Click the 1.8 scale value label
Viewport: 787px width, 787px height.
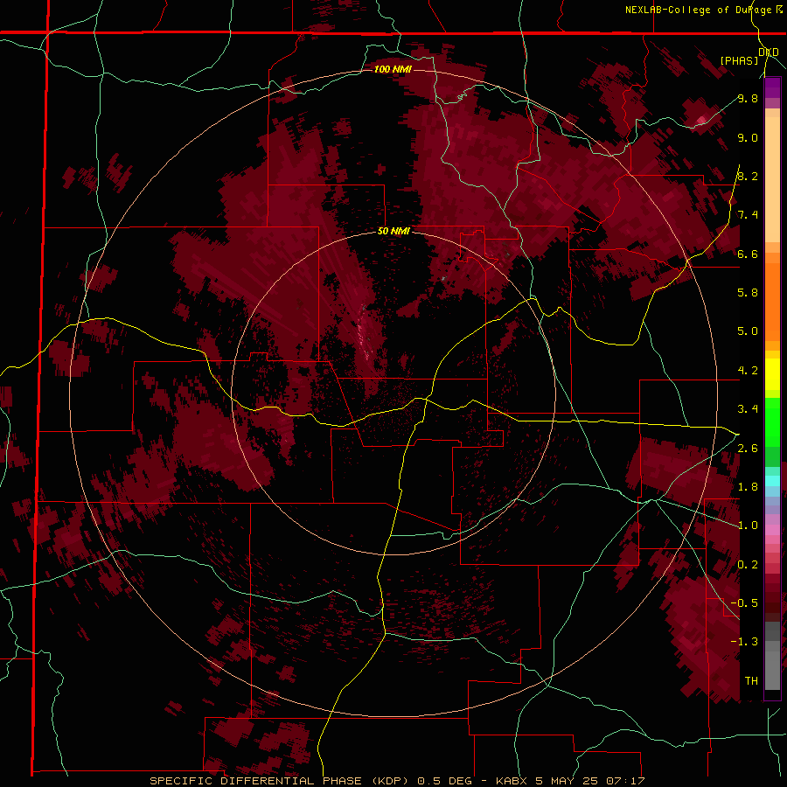pyautogui.click(x=748, y=487)
